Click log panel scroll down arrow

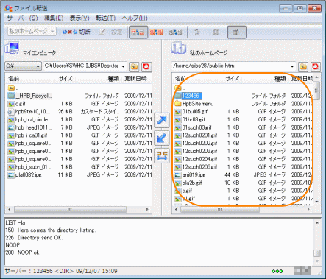click(317, 261)
